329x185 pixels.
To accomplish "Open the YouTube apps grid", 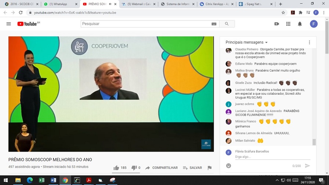I will pos(288,24).
